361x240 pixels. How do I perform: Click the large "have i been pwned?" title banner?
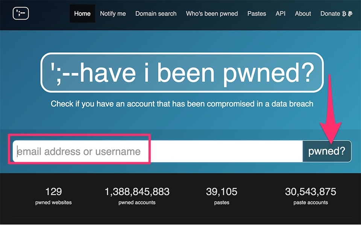point(182,73)
